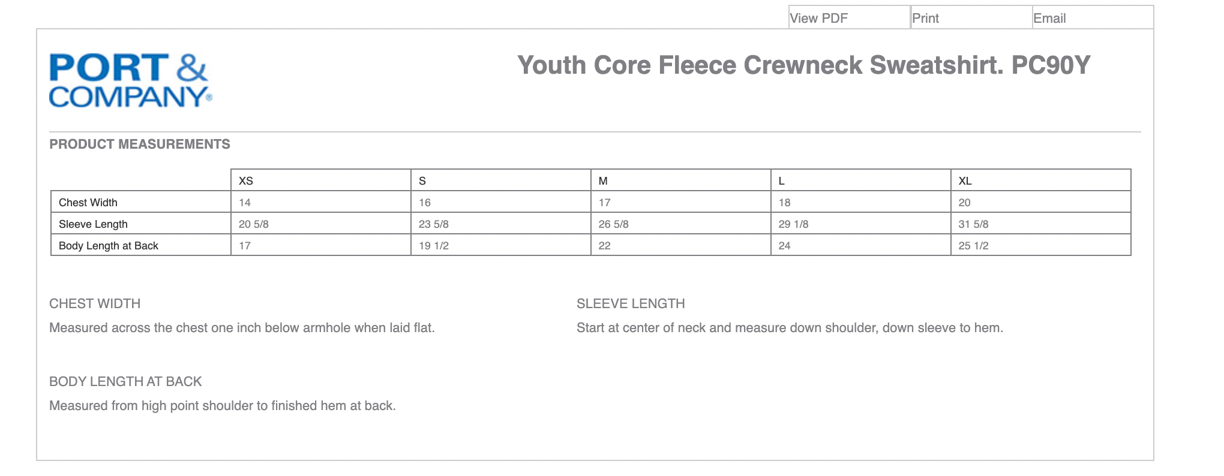This screenshot has height=476, width=1224.
Task: Select the XL size column header
Action: pyautogui.click(x=965, y=180)
